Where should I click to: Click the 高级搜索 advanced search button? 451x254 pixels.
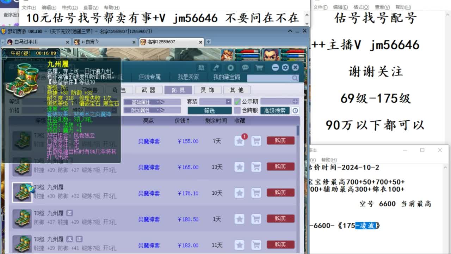275,110
